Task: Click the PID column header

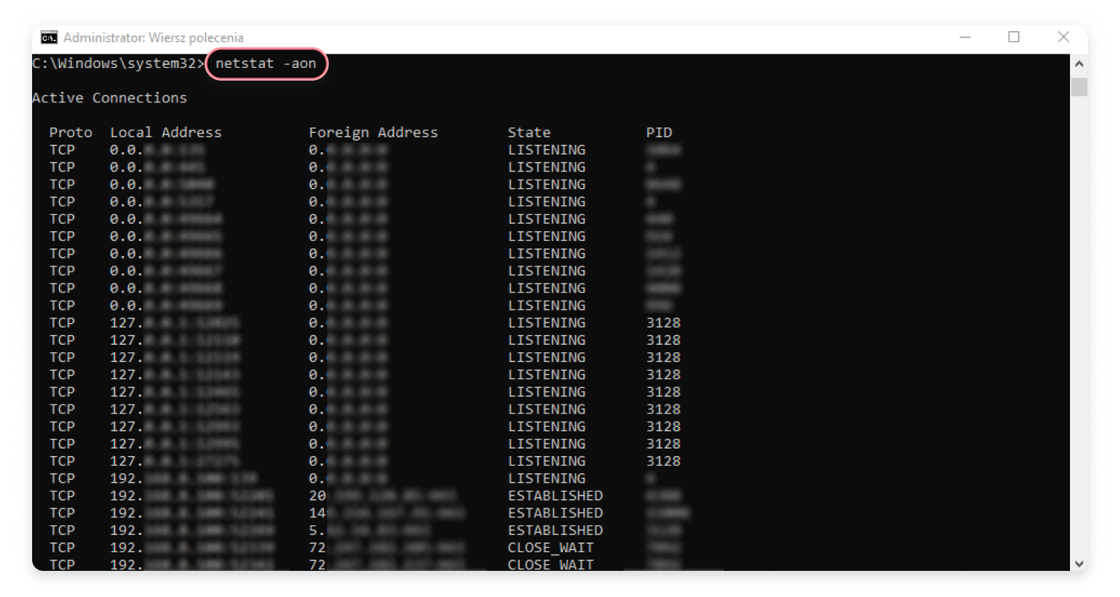Action: click(x=660, y=132)
